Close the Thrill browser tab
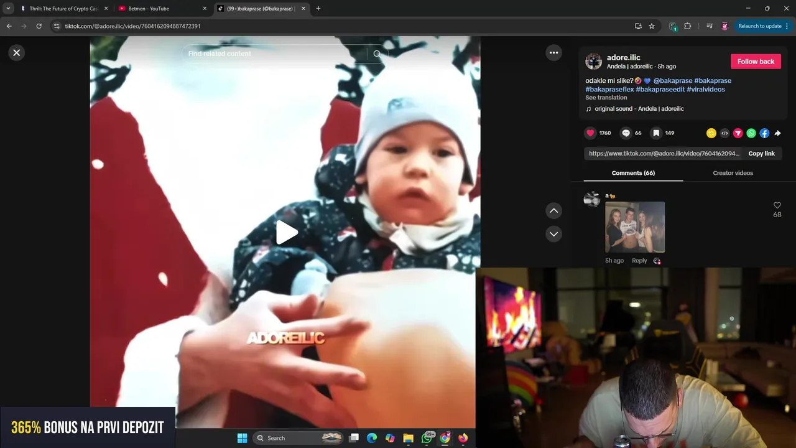 pyautogui.click(x=106, y=9)
